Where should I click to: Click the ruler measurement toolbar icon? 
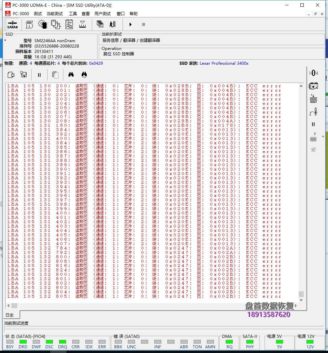(x=82, y=24)
